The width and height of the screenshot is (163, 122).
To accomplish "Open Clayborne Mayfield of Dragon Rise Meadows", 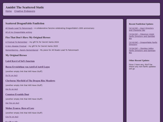I will pyautogui.click(x=30, y=81).
